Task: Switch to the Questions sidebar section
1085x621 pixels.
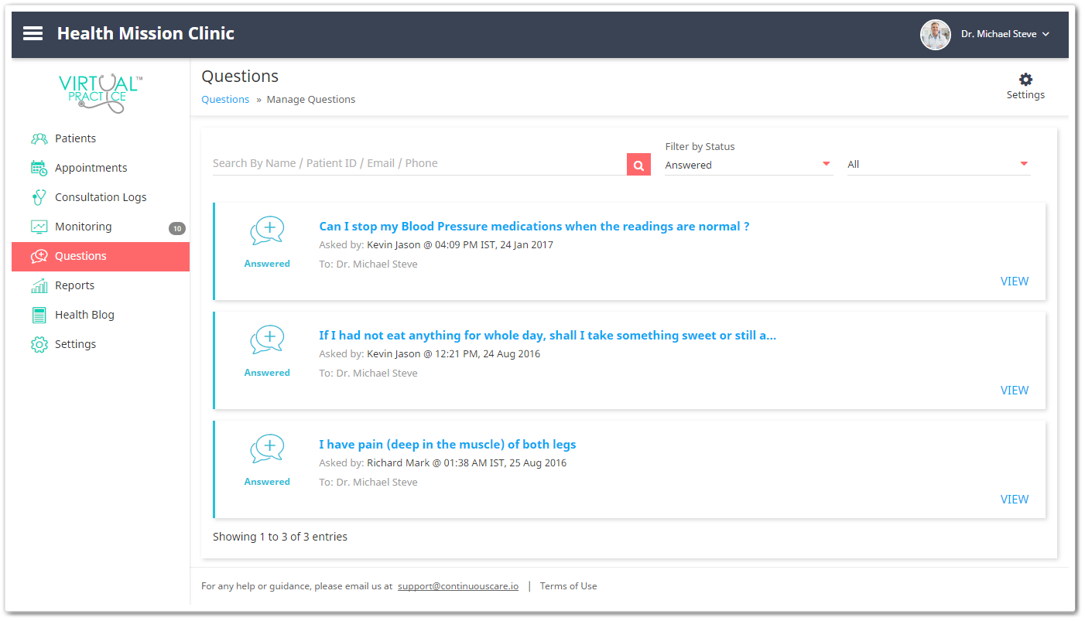Action: [80, 255]
